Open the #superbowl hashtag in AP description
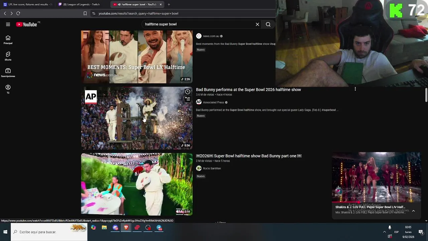Screen dimensions: 428x241 (x=329, y=110)
